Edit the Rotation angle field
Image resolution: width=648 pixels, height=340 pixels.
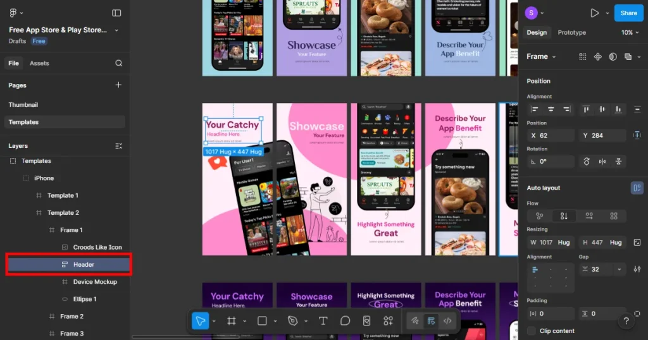click(551, 161)
